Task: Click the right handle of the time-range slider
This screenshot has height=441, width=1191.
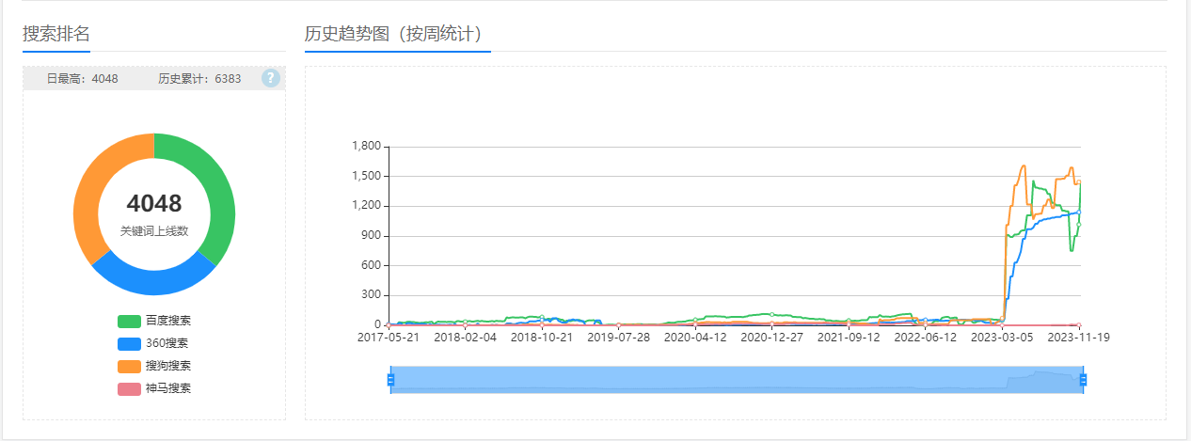Action: [1083, 380]
